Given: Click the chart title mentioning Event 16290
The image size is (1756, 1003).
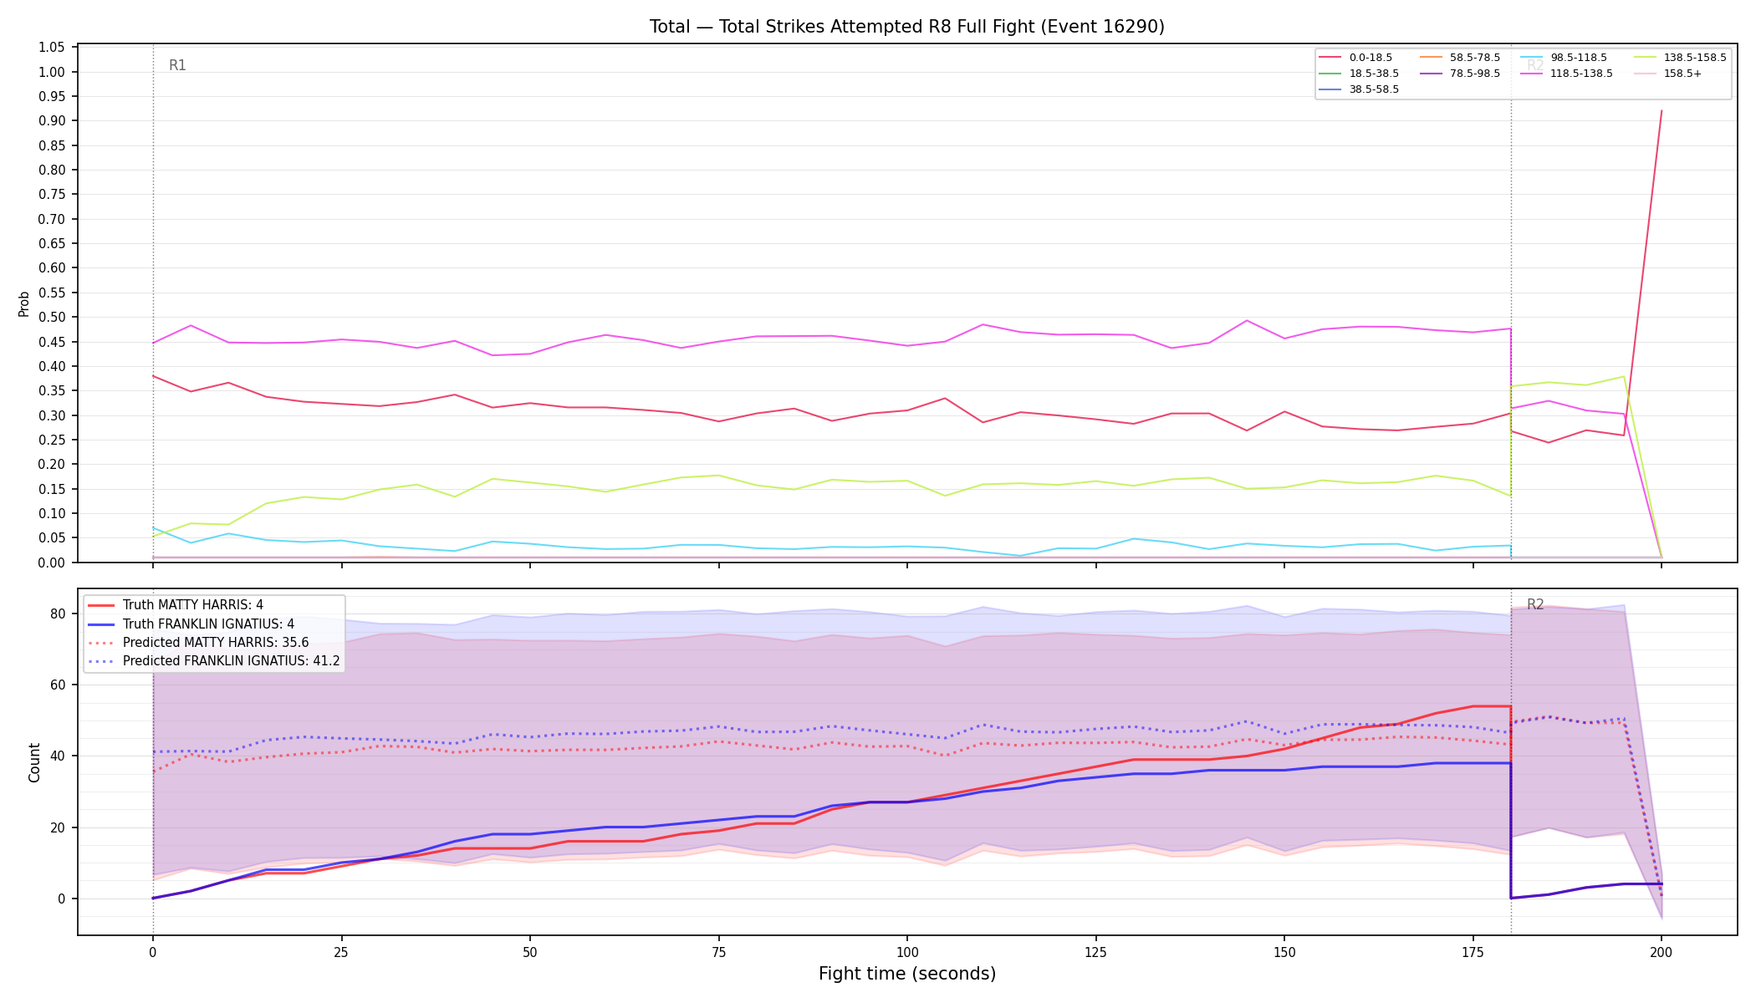Looking at the screenshot, I should pos(906,27).
